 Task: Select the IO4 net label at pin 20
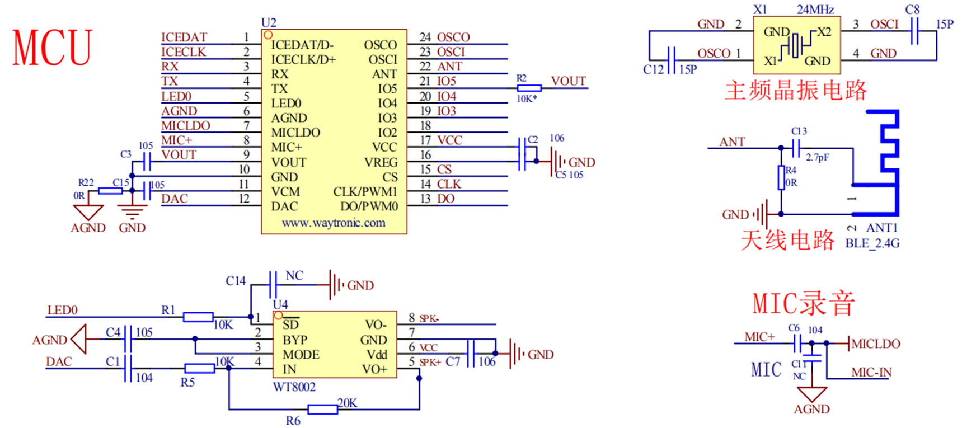coord(447,96)
